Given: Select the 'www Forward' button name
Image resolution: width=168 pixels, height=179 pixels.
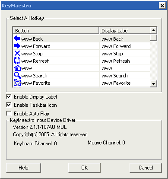Looking at the screenshot, I should [36, 46].
